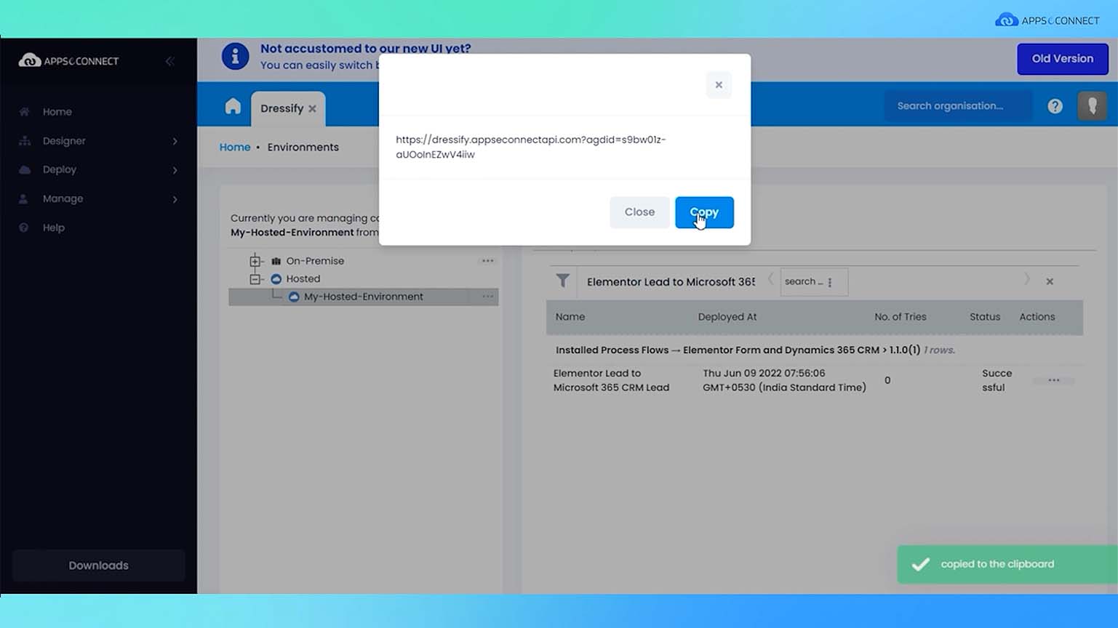Image resolution: width=1118 pixels, height=628 pixels.
Task: Go to next filter arrow
Action: [x=1027, y=280]
